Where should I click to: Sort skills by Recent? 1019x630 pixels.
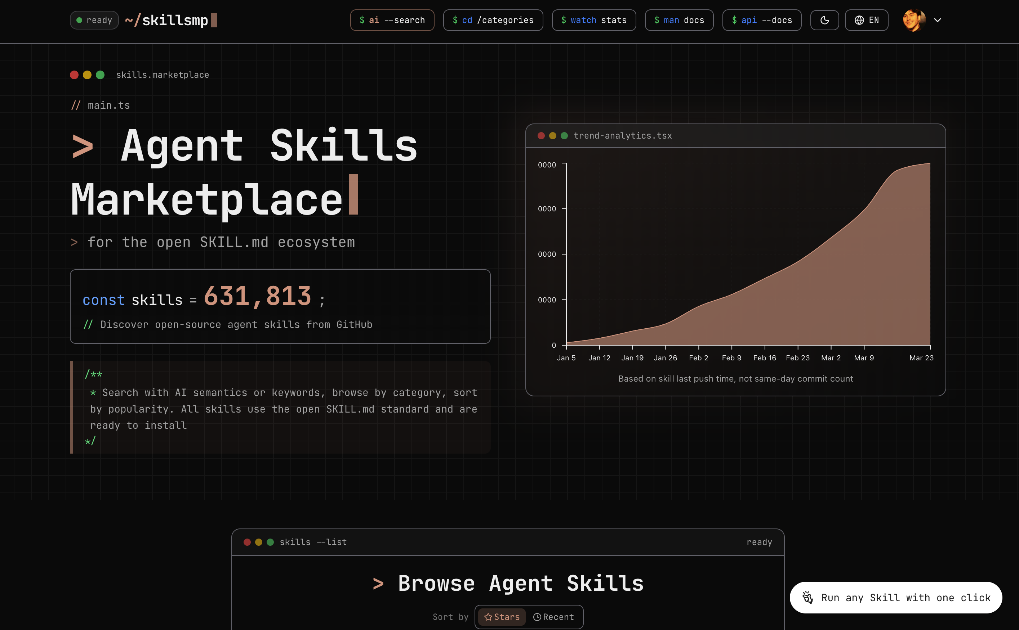[553, 617]
